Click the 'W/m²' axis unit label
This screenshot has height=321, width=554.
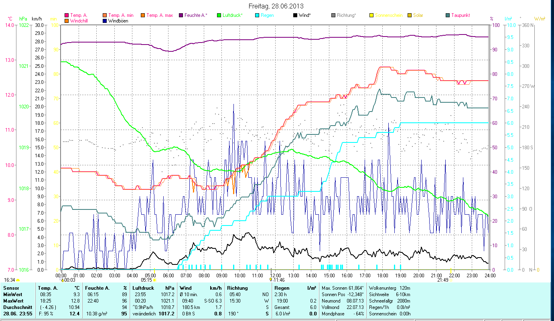point(540,19)
